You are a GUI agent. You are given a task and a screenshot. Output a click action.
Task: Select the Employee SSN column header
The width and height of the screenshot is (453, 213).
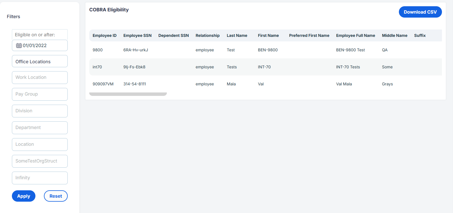[x=137, y=35]
